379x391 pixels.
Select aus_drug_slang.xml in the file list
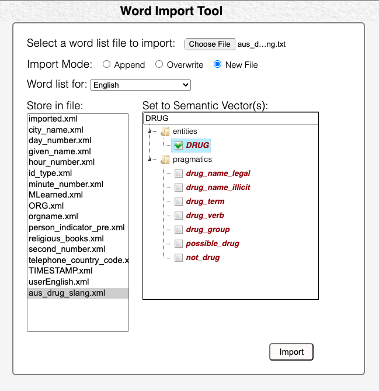(67, 293)
